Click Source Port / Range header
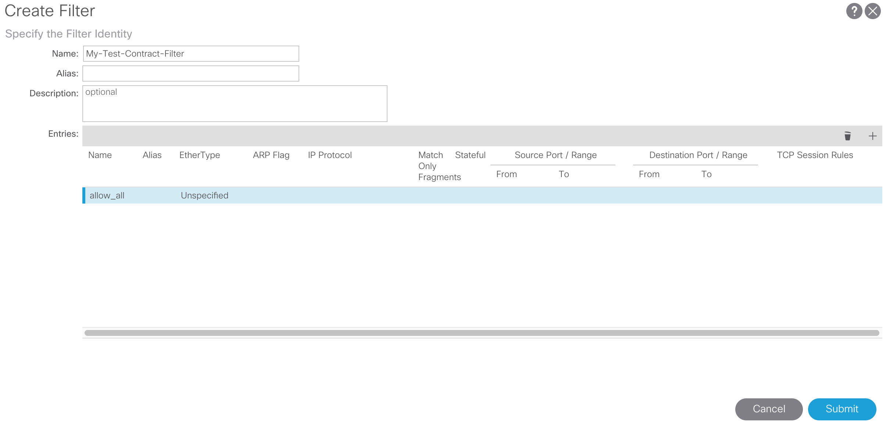Viewport: 886px width, 427px height. [x=555, y=155]
